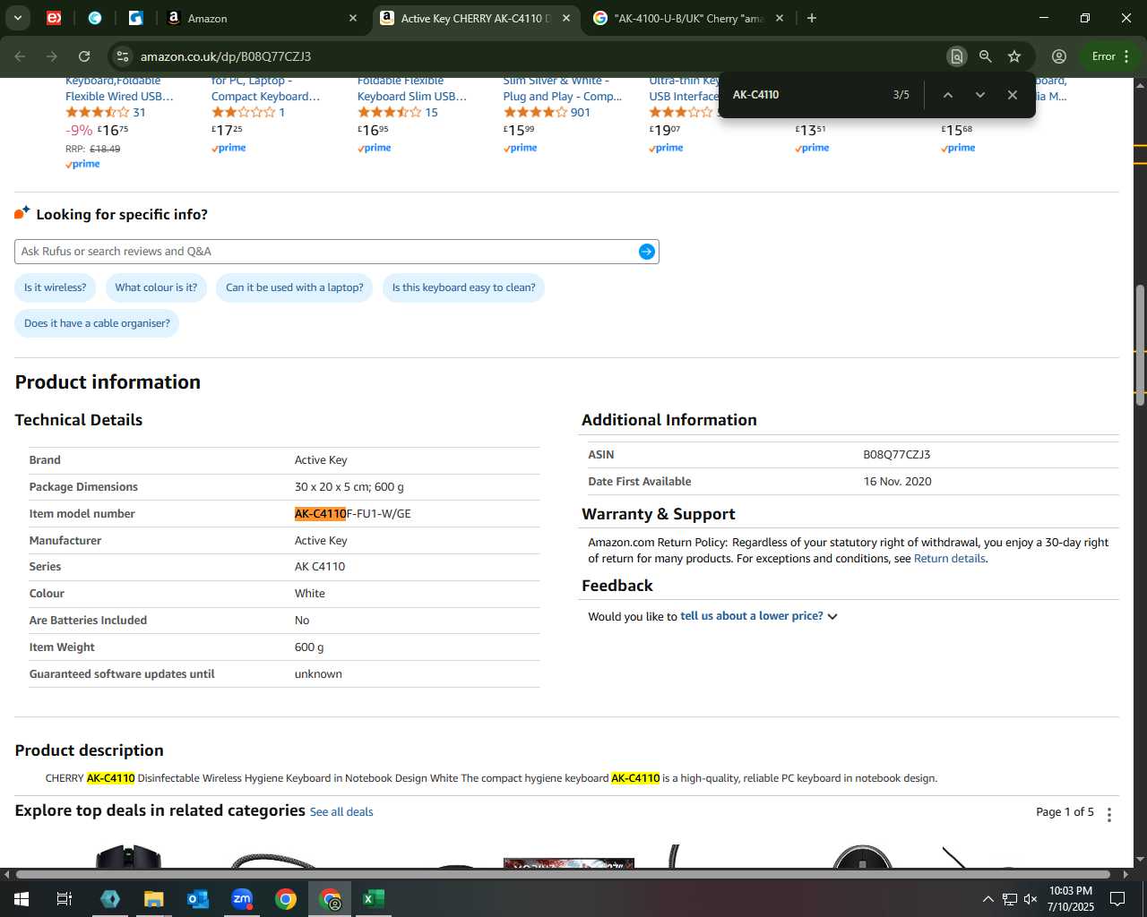The width and height of the screenshot is (1147, 917).
Task: Open Zoom from the taskbar
Action: tap(242, 899)
